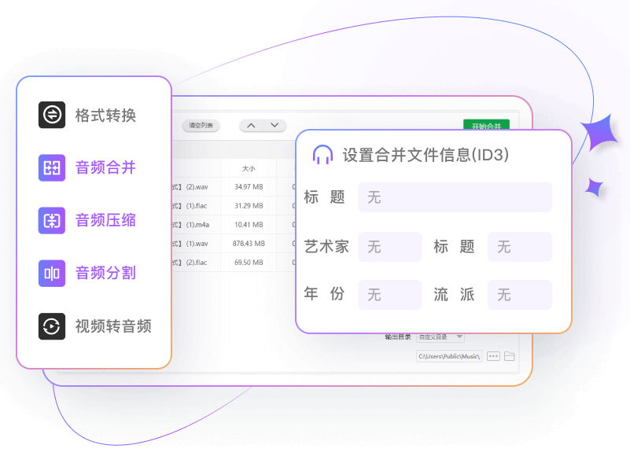Move file down with down arrow
The height and width of the screenshot is (456, 630).
tap(274, 125)
